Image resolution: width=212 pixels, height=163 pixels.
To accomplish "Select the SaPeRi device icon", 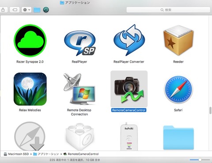I will (x=129, y=136).
